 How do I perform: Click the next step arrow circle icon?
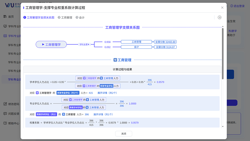click(219, 17)
